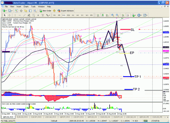
Task: Switch to the USDJPY,M15 chart tab
Action: (x=78, y=117)
